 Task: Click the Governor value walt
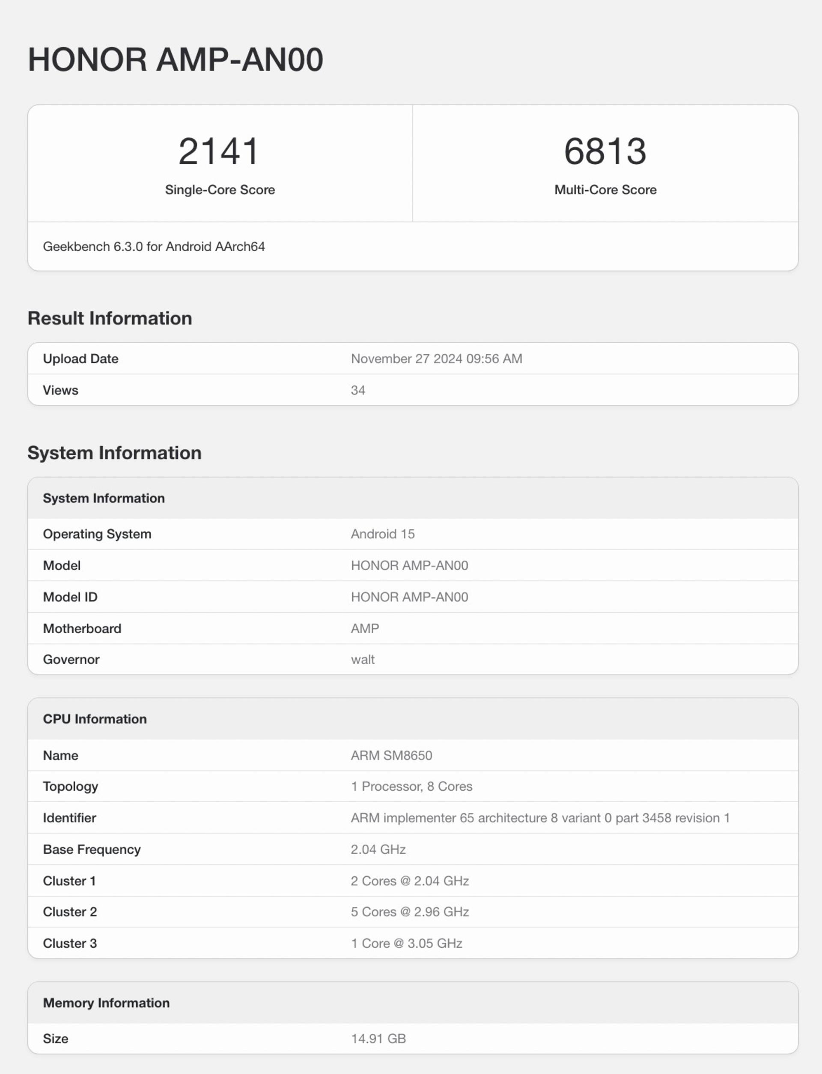click(x=363, y=659)
